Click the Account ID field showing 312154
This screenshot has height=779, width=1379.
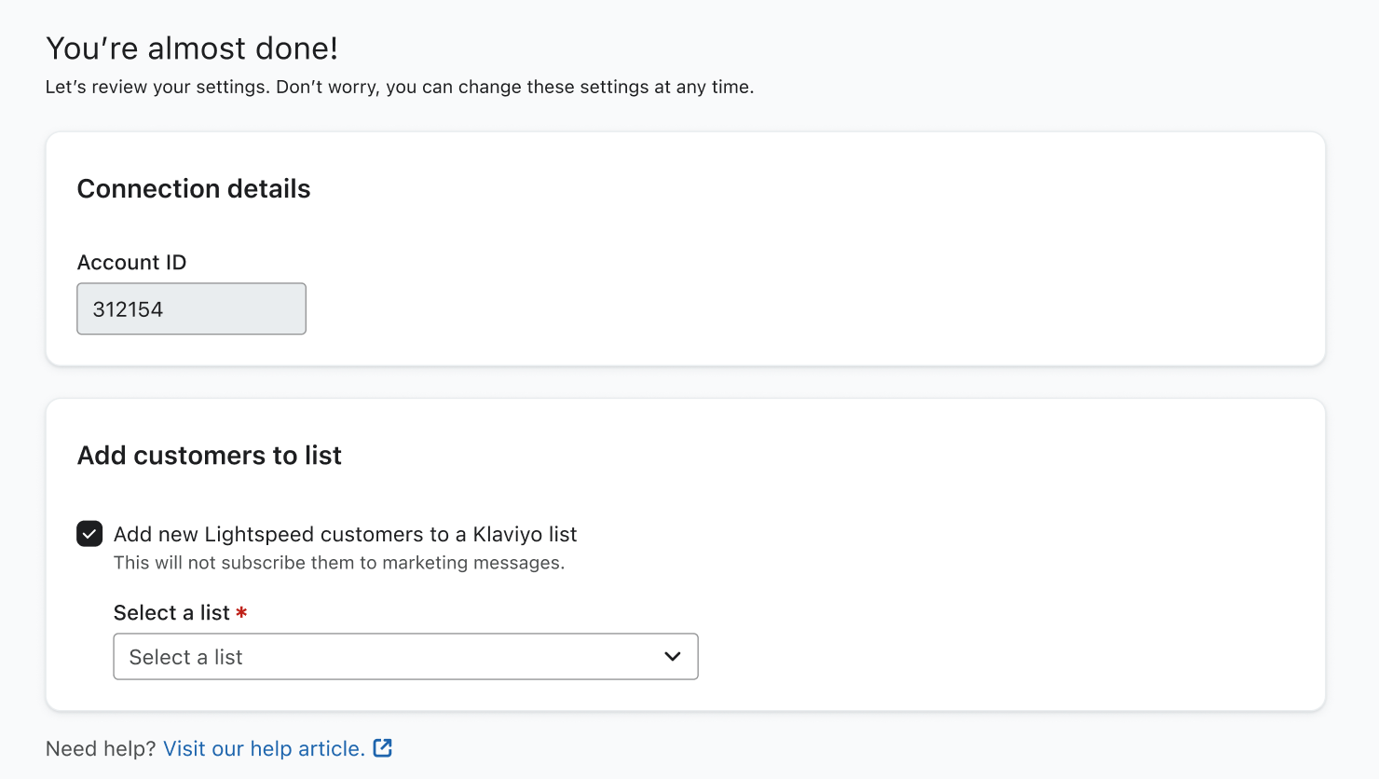(x=191, y=309)
